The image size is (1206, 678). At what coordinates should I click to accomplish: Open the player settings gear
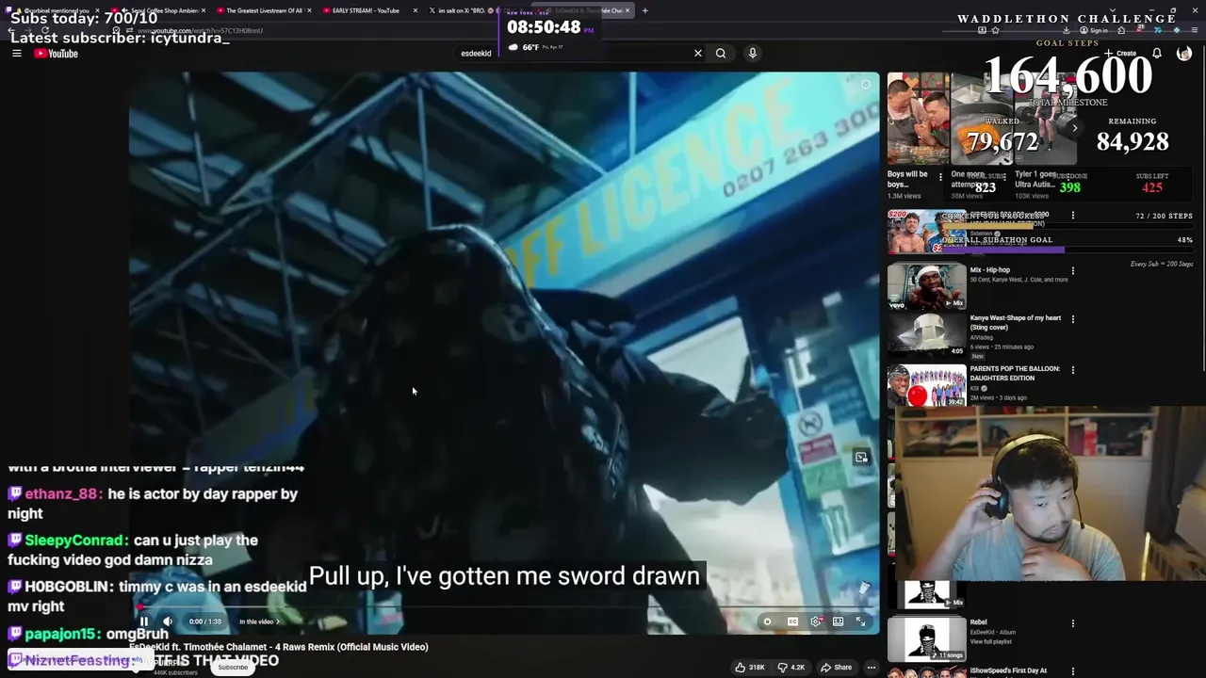(x=815, y=621)
